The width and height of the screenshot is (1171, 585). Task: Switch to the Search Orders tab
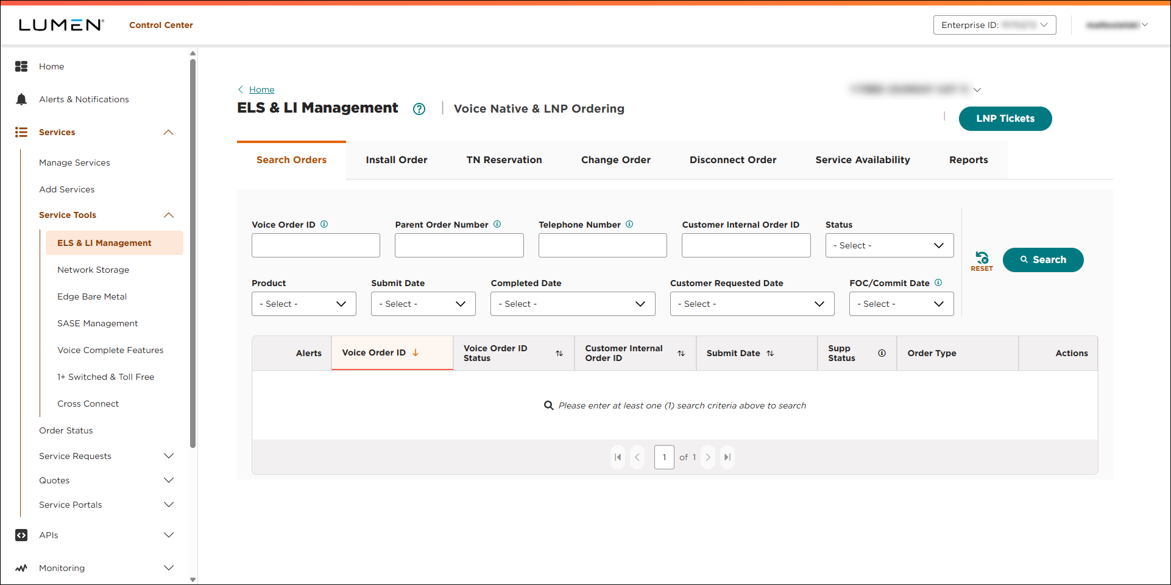tap(291, 160)
